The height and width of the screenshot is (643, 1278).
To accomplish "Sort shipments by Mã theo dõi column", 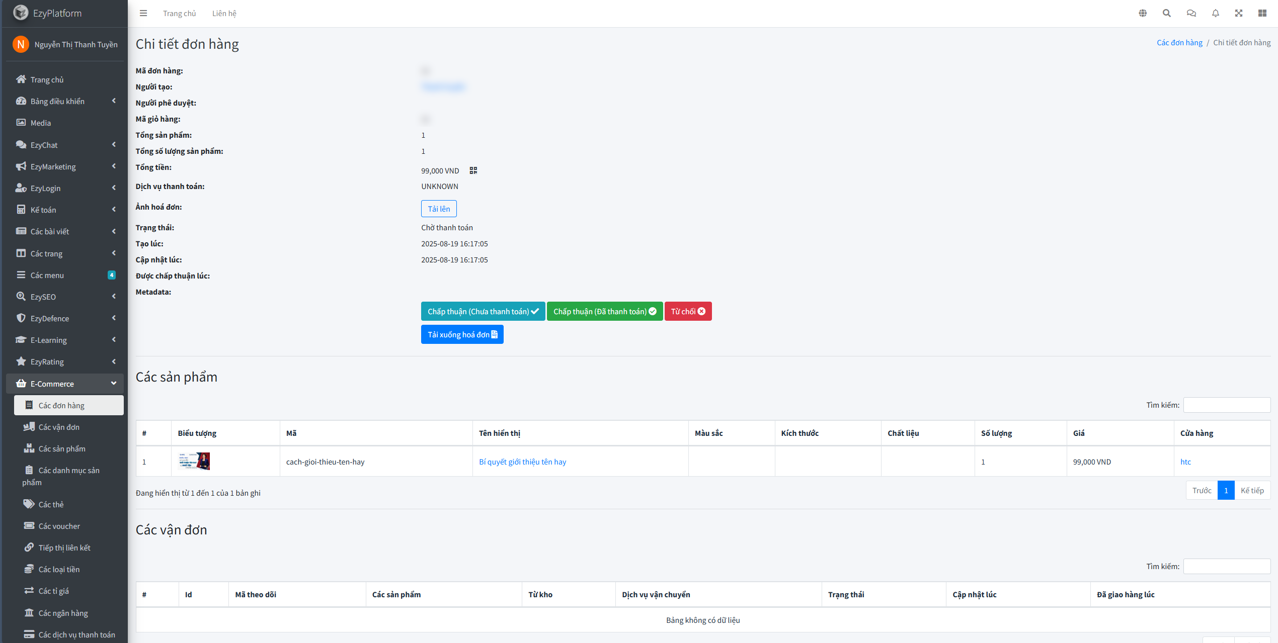I will [297, 594].
